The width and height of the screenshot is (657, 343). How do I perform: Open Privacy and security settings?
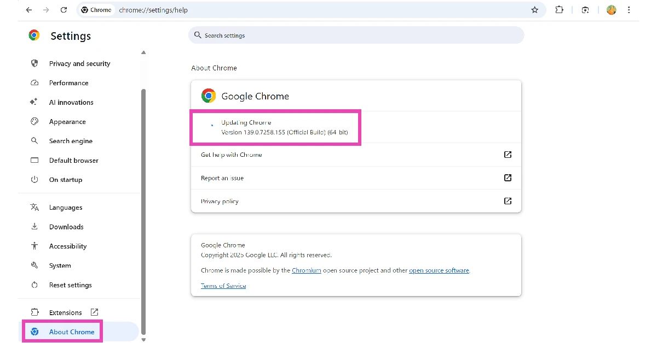[79, 63]
